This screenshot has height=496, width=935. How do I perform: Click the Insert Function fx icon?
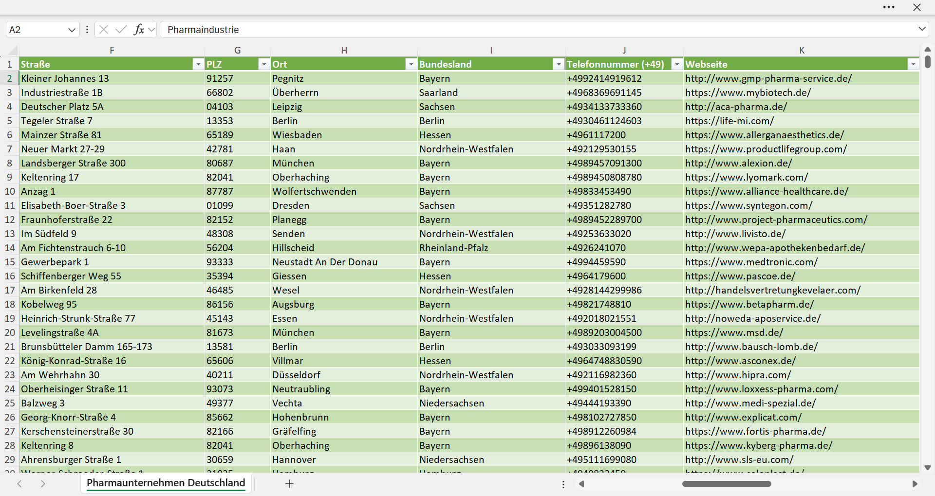(x=139, y=30)
